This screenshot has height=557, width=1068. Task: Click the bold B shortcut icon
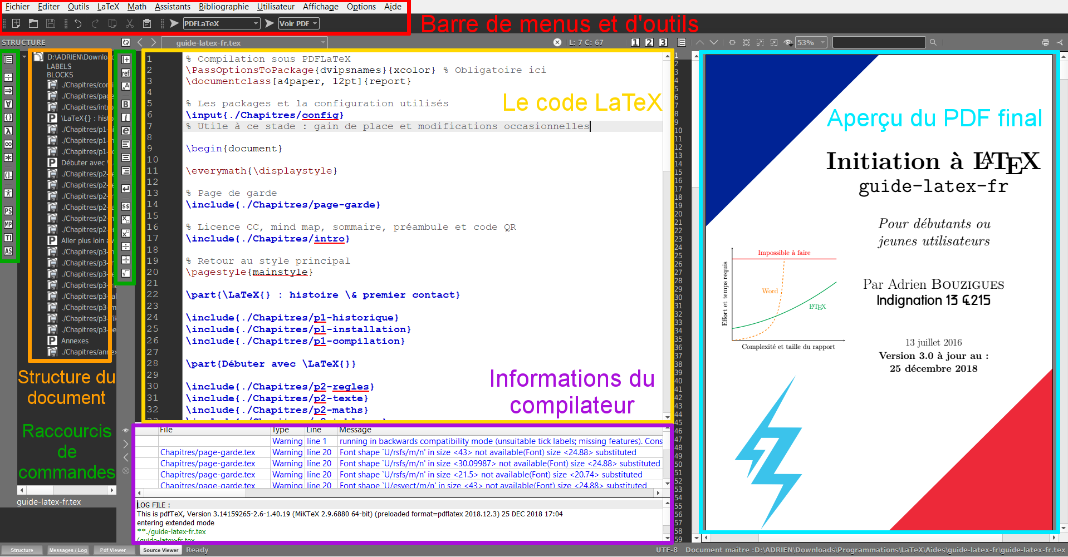(126, 104)
